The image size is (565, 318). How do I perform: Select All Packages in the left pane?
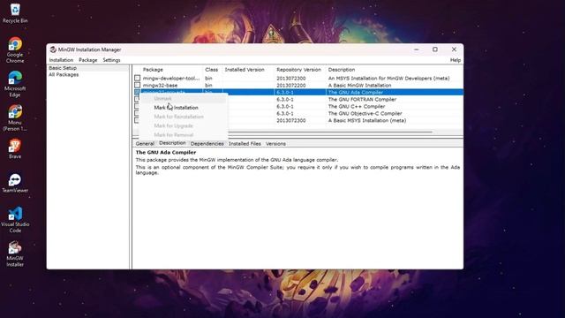[x=64, y=74]
